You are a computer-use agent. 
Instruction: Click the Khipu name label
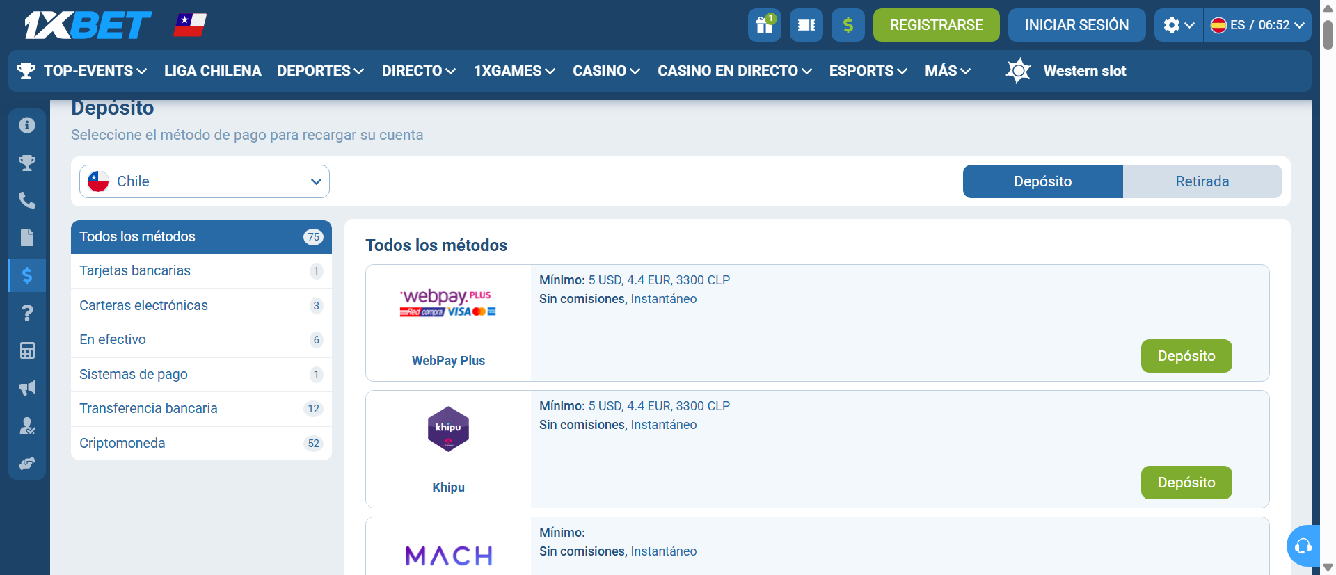[x=448, y=487]
